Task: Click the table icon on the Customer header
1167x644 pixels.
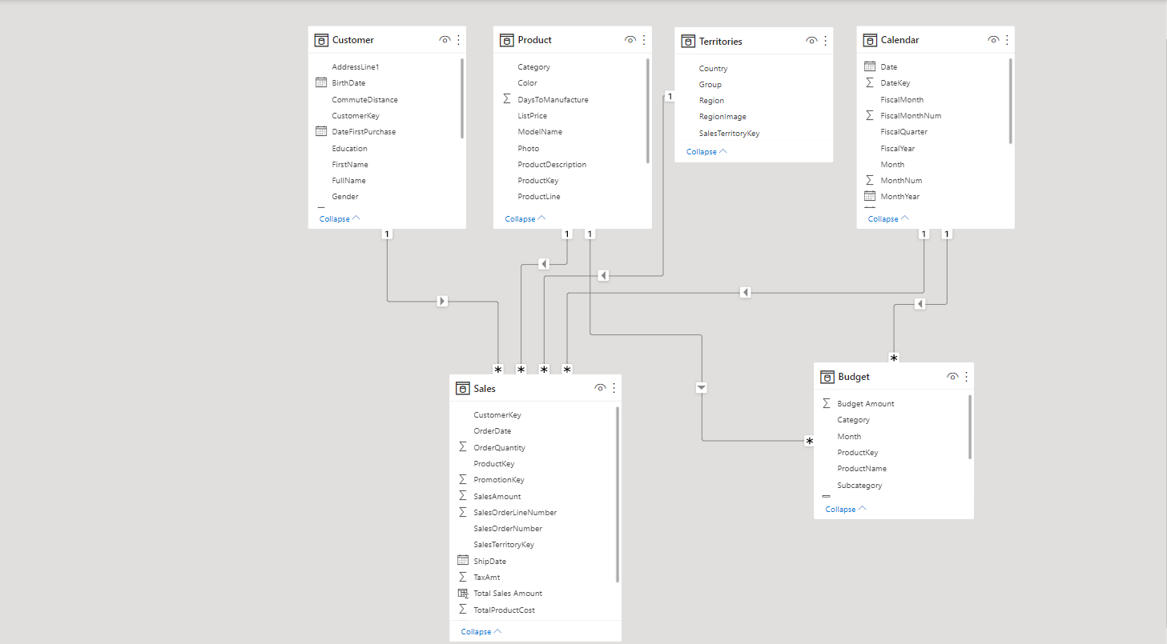Action: tap(322, 39)
